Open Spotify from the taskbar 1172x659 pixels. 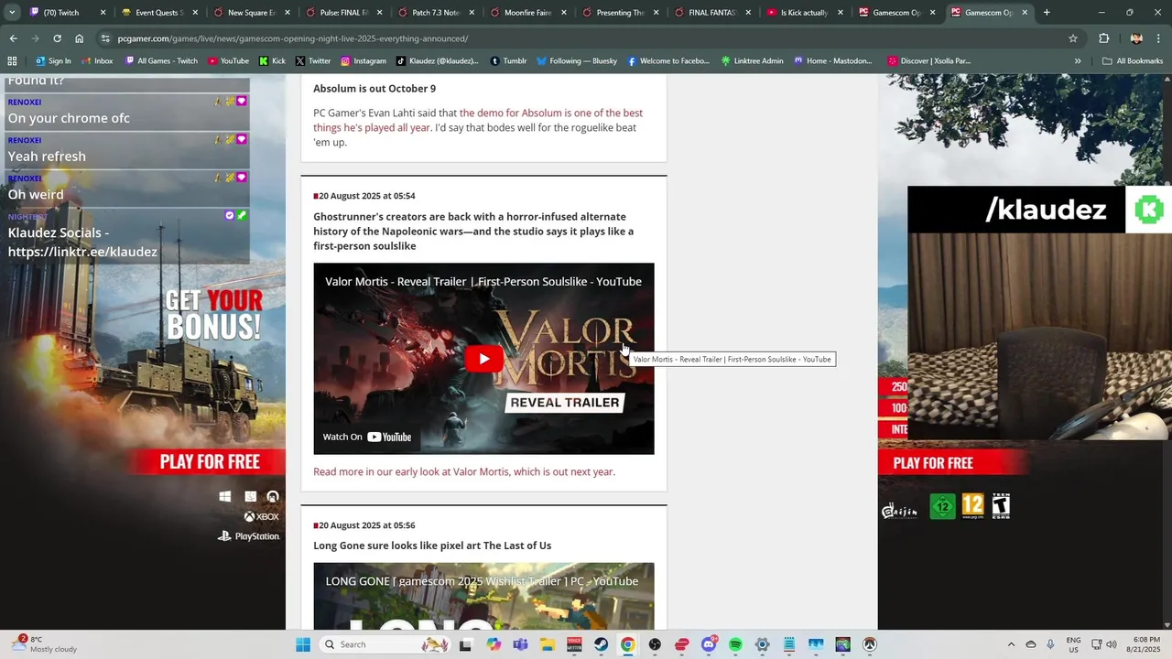coord(735,644)
